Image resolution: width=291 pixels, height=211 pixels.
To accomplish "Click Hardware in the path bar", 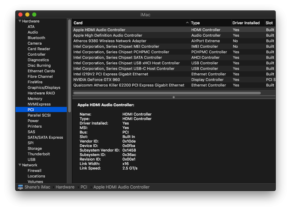I will click(x=65, y=187).
